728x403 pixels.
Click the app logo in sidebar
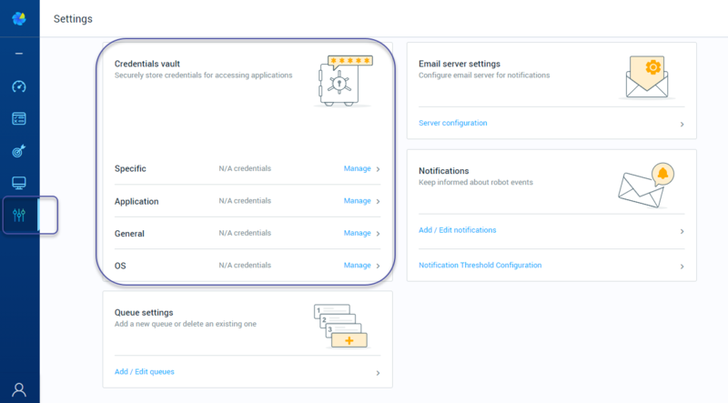pos(19,19)
